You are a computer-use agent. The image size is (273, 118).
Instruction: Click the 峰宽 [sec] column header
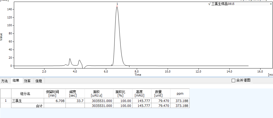tap(73, 94)
